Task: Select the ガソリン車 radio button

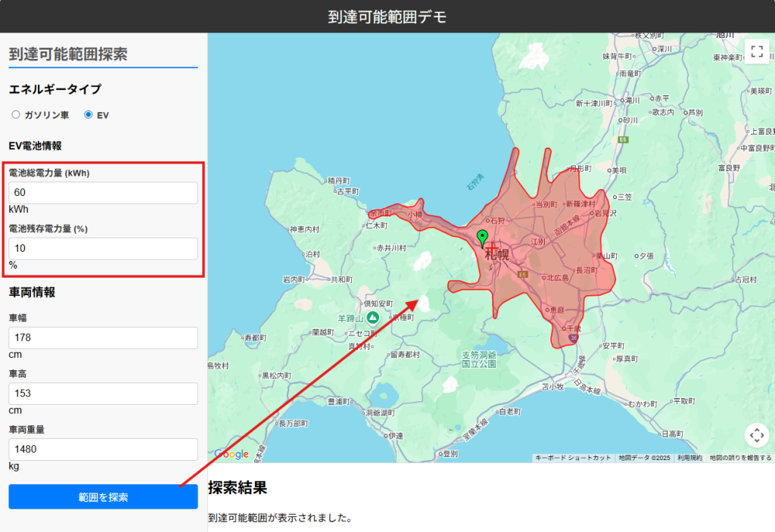Action: point(16,115)
